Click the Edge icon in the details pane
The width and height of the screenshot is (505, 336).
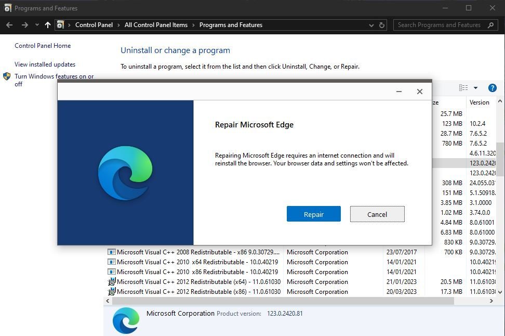[x=126, y=320]
